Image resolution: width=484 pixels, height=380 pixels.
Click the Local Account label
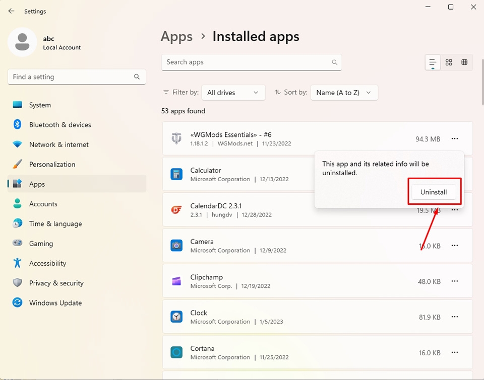(x=62, y=47)
